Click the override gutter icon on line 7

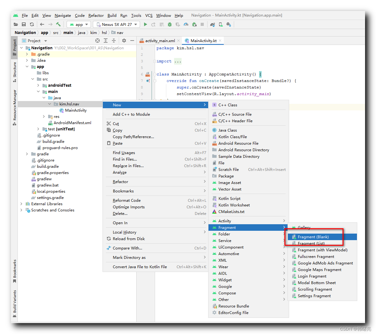pos(148,81)
